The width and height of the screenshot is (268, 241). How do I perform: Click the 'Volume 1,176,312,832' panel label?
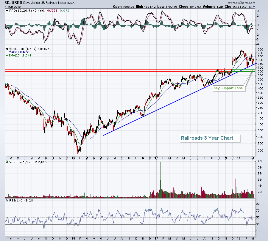pos(28,162)
